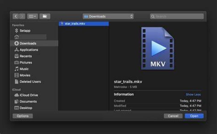Click the Deleted Users document icon
The height and width of the screenshot is (134, 217).
coord(17,82)
